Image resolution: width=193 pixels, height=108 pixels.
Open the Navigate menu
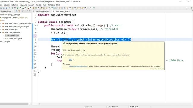tap(23, 5)
